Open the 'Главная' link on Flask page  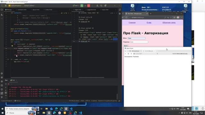[132, 23]
